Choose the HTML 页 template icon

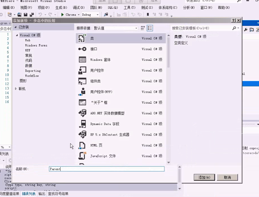pos(82,145)
